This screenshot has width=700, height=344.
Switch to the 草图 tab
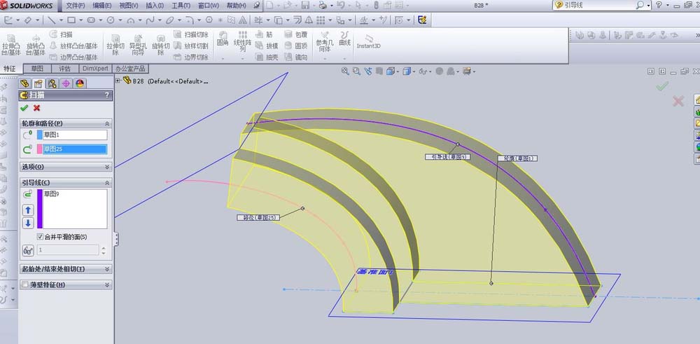point(37,69)
